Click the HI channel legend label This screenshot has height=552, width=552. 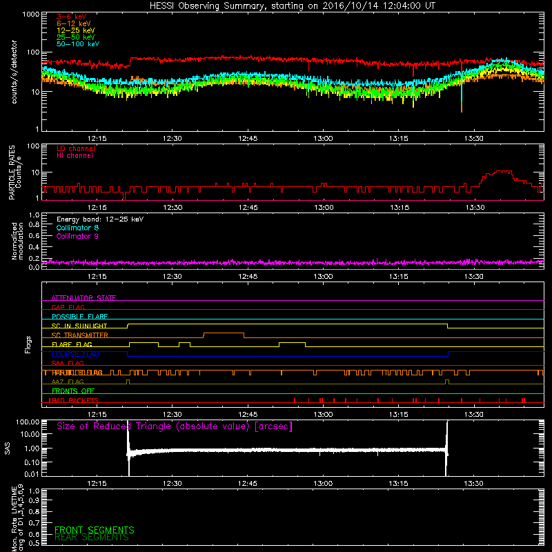point(75,156)
